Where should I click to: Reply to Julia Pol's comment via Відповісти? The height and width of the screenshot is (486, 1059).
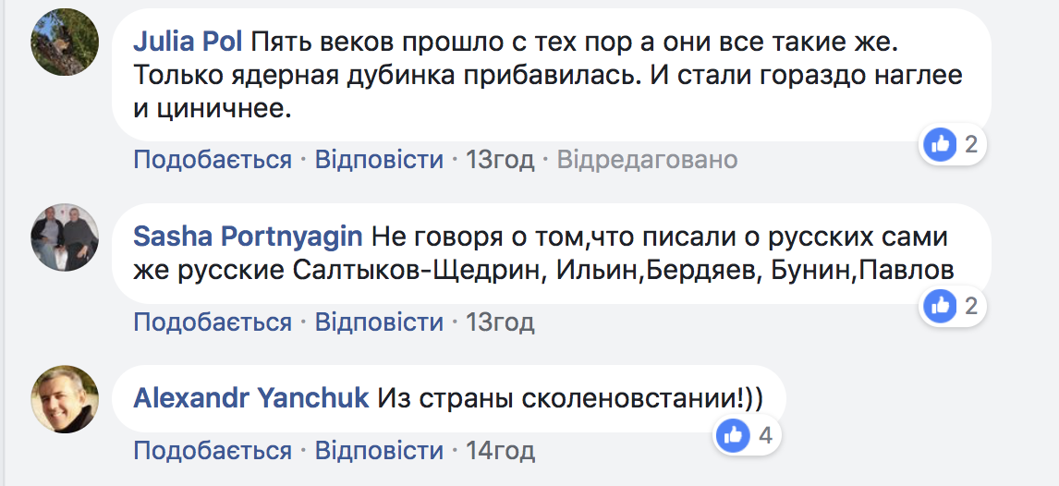pos(380,160)
